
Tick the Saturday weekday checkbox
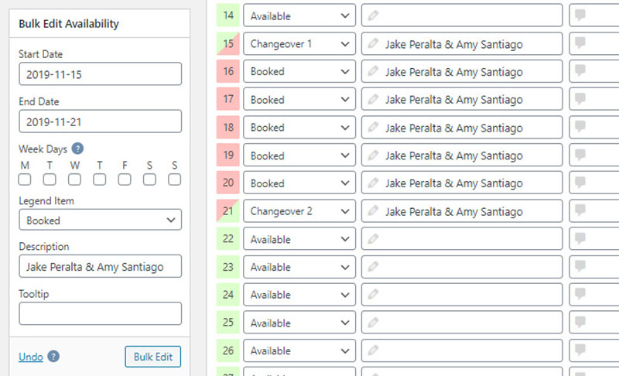tap(149, 179)
